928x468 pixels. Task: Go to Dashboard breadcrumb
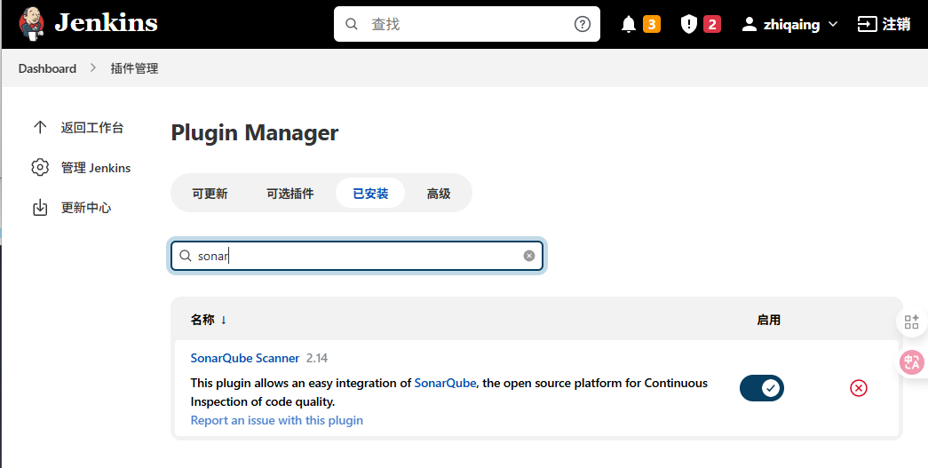click(x=47, y=68)
